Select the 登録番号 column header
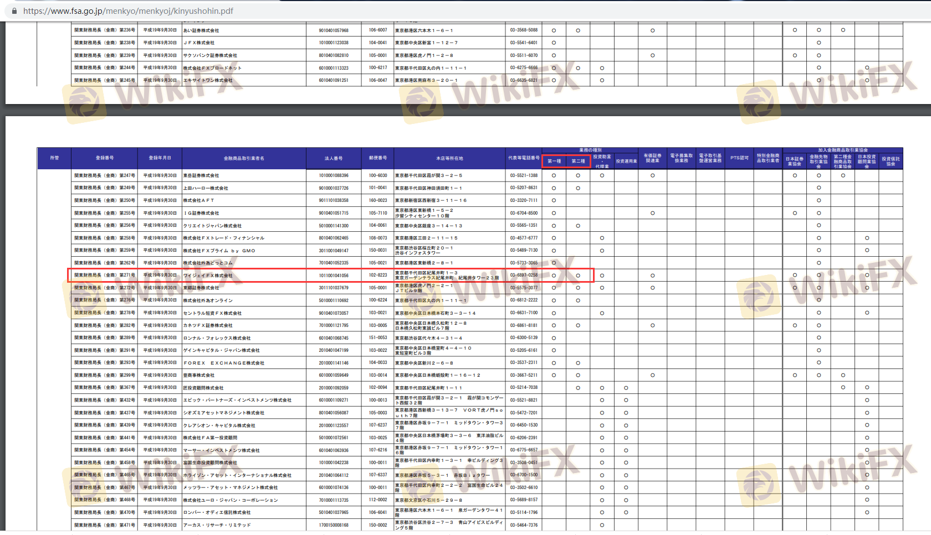 tap(104, 158)
